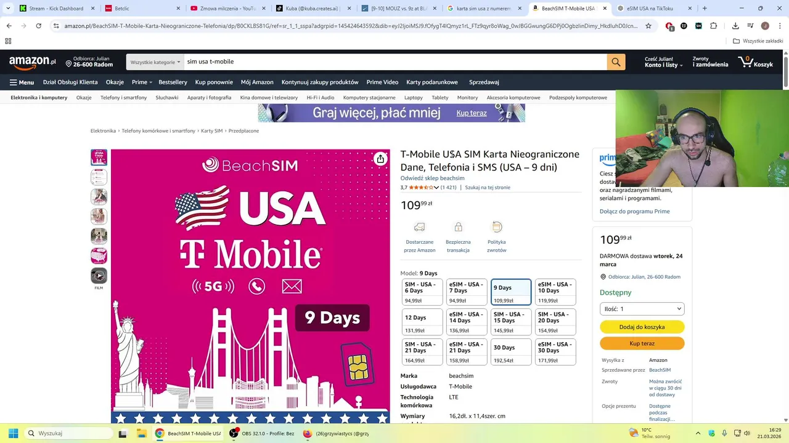
Task: Select eSIM - USA - 7 Days option
Action: click(467, 292)
